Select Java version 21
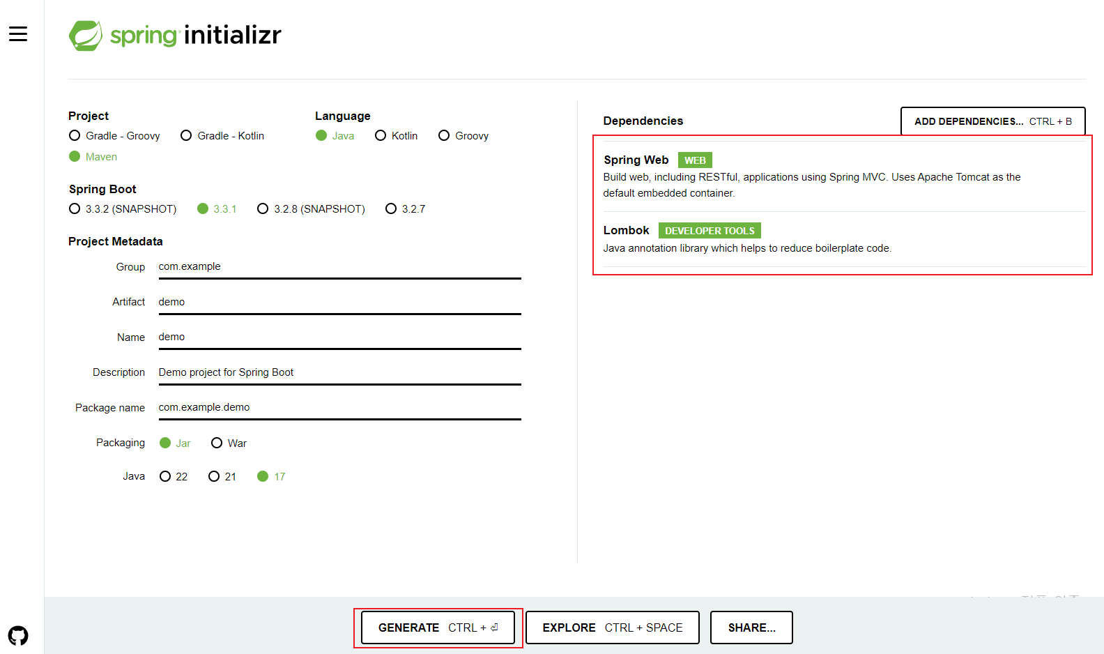This screenshot has height=654, width=1104. coord(222,477)
